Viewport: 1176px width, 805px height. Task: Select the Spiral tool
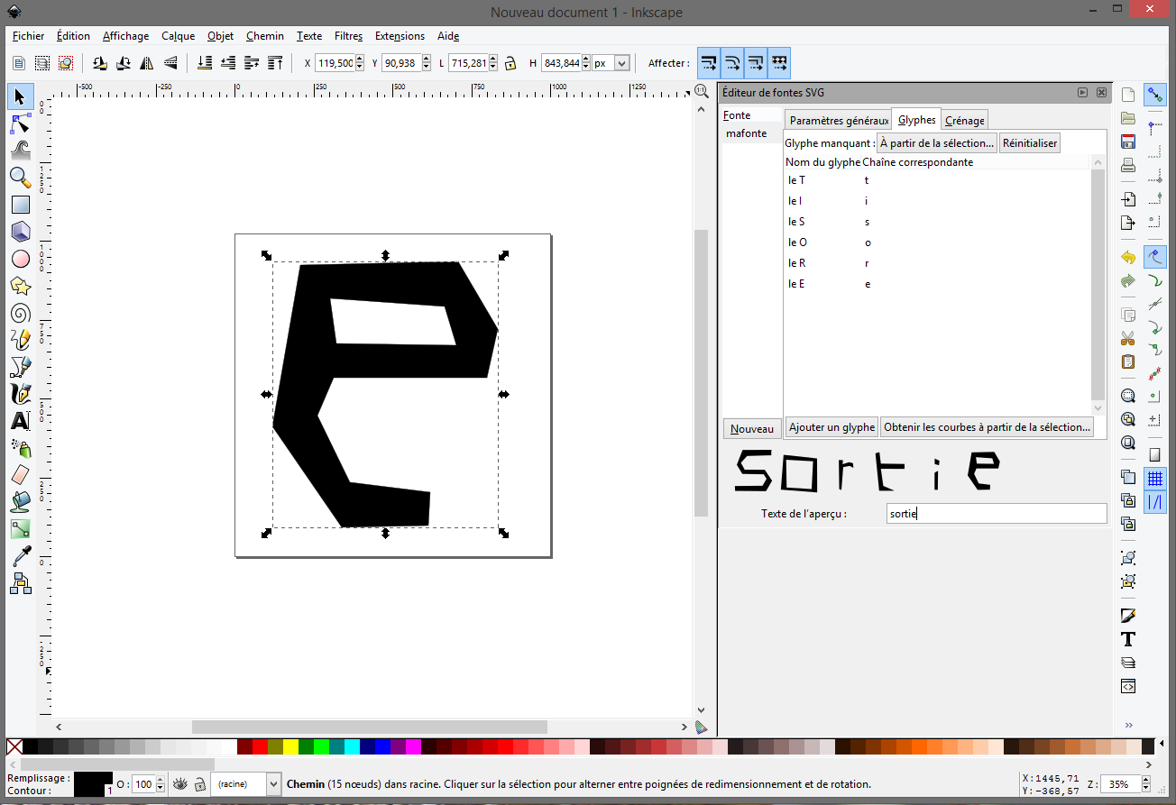coord(20,313)
